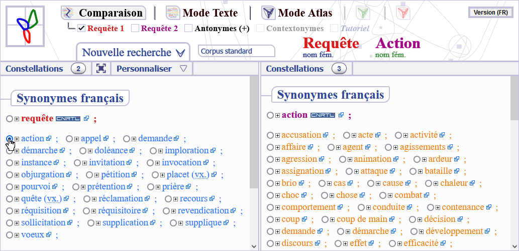Follow the accusation synonym link
This screenshot has height=251, width=519.
pyautogui.click(x=301, y=135)
